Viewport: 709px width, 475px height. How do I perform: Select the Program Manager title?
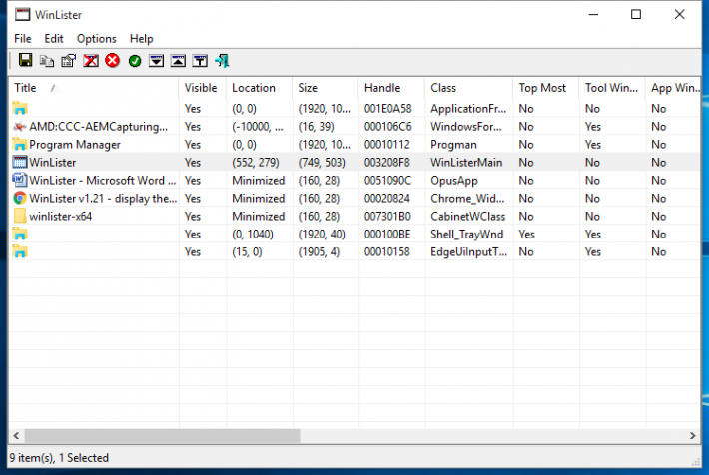pos(75,144)
